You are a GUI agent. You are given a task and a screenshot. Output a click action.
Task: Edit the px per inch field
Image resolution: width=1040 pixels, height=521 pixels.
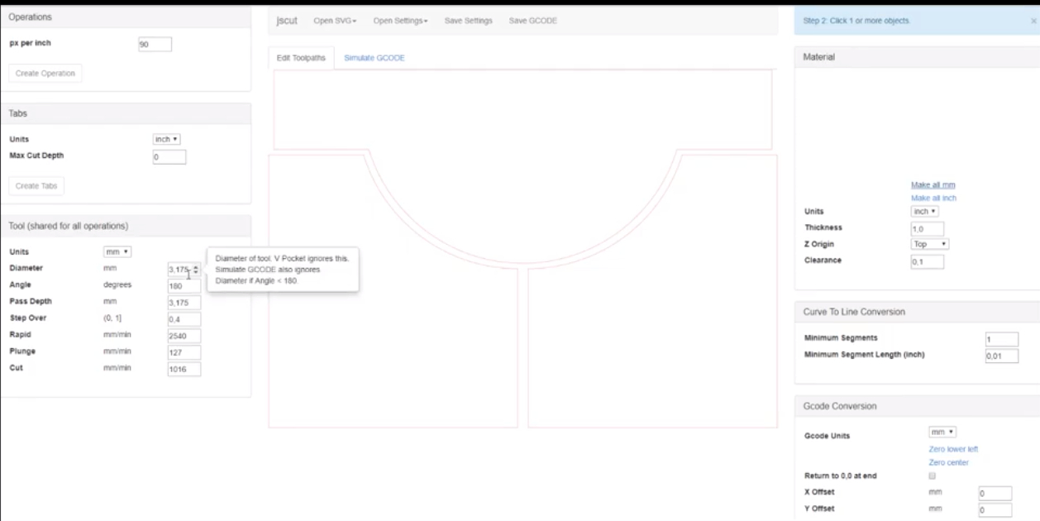[155, 45]
